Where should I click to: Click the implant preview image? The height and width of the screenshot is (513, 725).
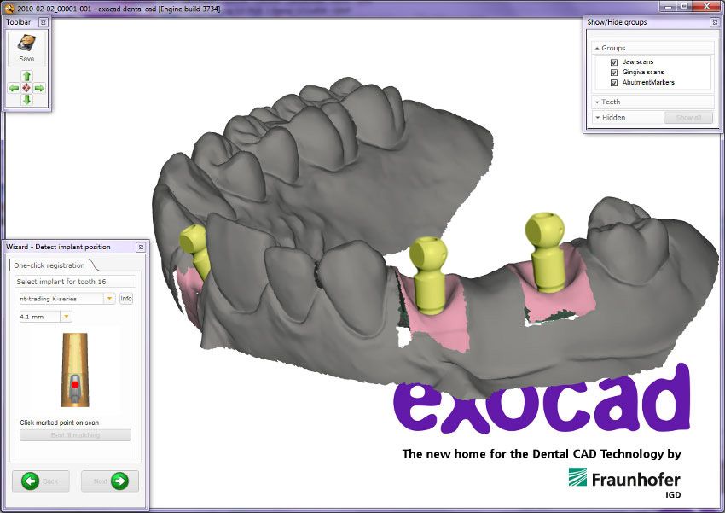coord(74,370)
